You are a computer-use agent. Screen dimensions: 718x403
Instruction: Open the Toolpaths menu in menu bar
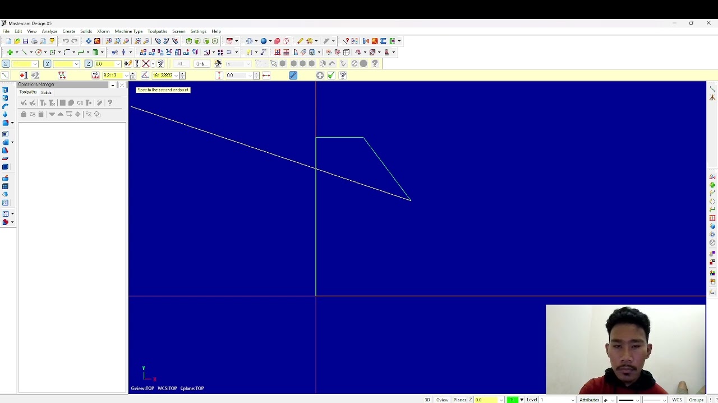tap(157, 31)
